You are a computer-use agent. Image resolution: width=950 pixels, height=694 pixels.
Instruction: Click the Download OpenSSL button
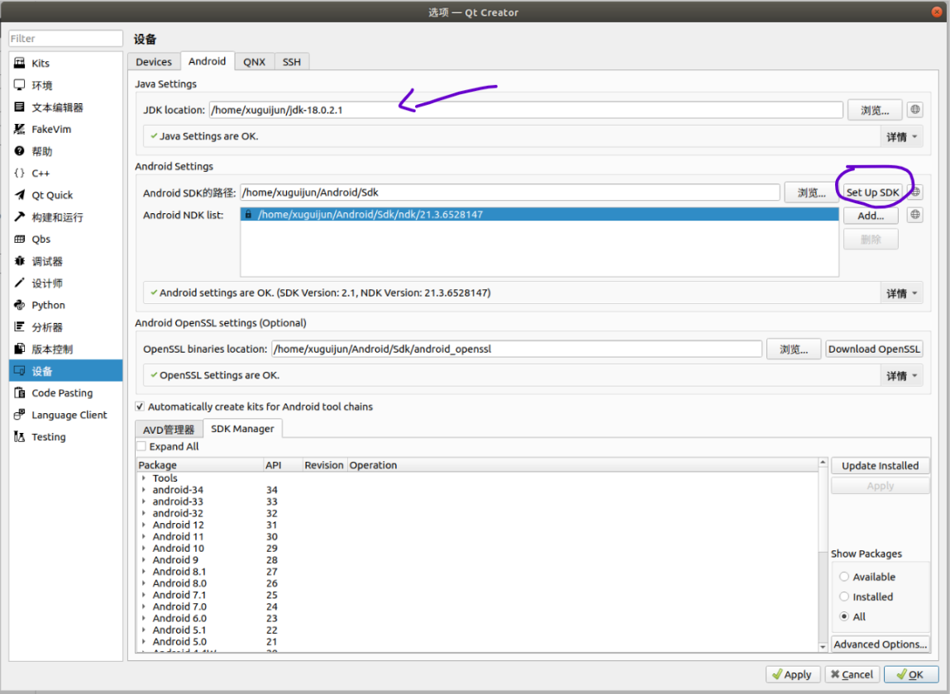point(874,348)
